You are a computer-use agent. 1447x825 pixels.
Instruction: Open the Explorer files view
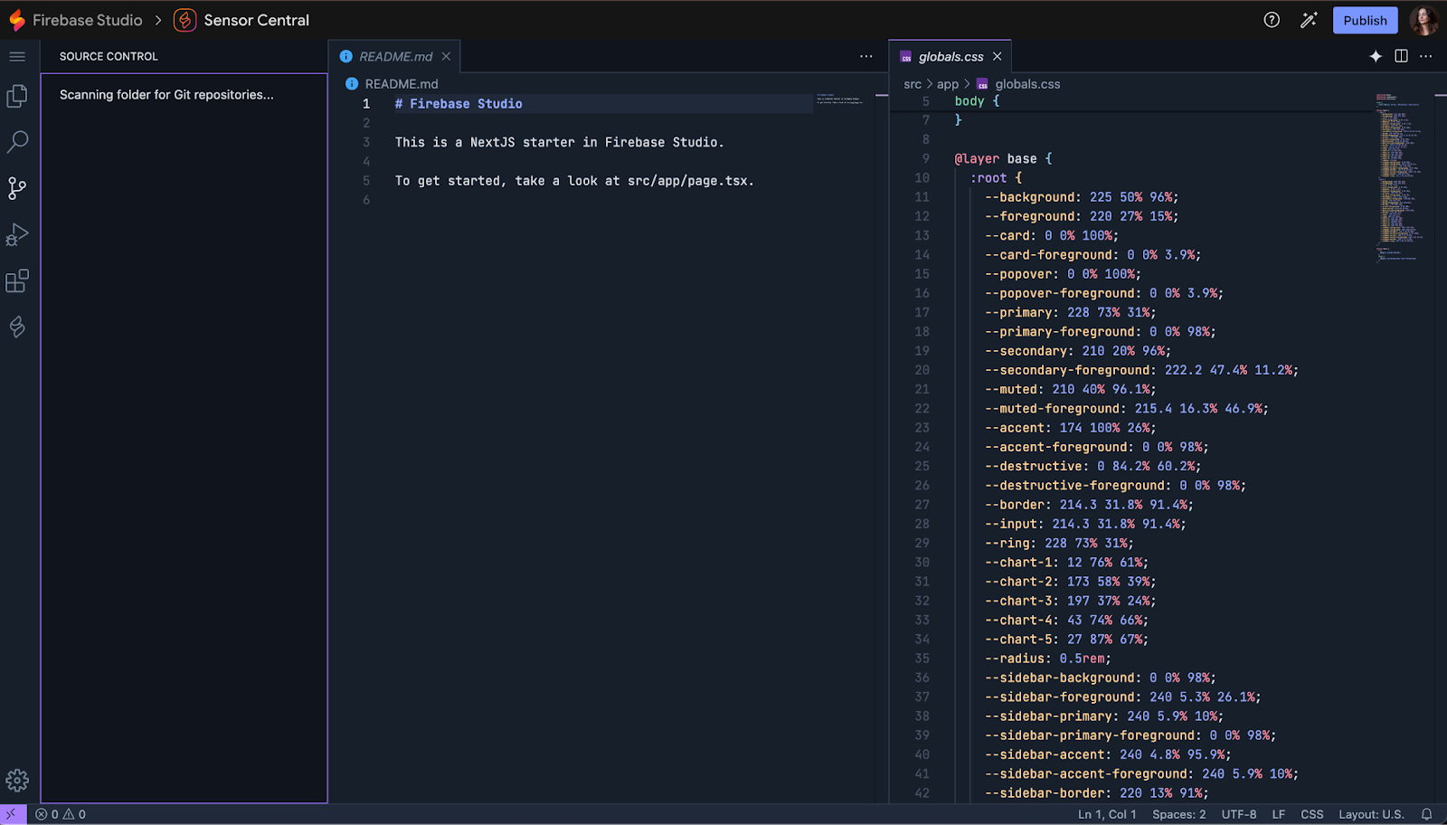click(17, 96)
